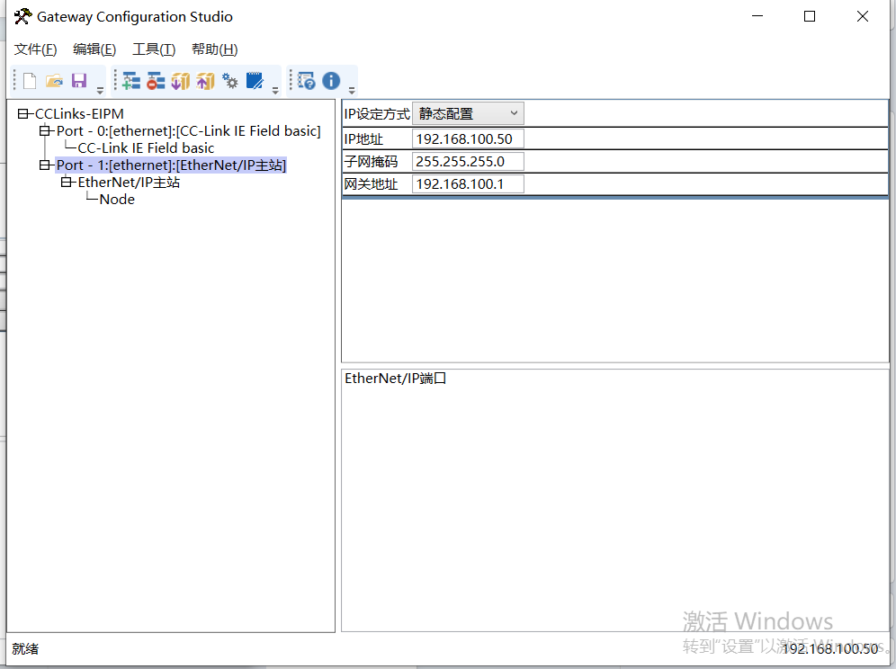Click the EtherNet/IP端口 description text

click(x=396, y=379)
